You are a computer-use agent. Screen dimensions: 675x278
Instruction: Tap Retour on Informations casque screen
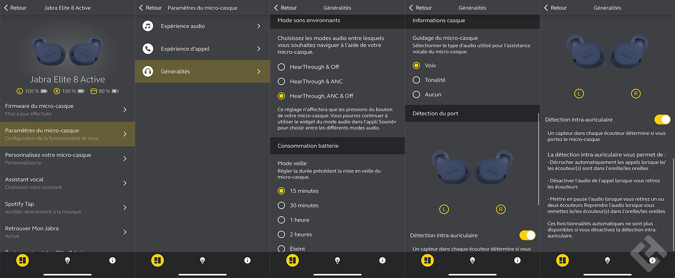coord(420,8)
